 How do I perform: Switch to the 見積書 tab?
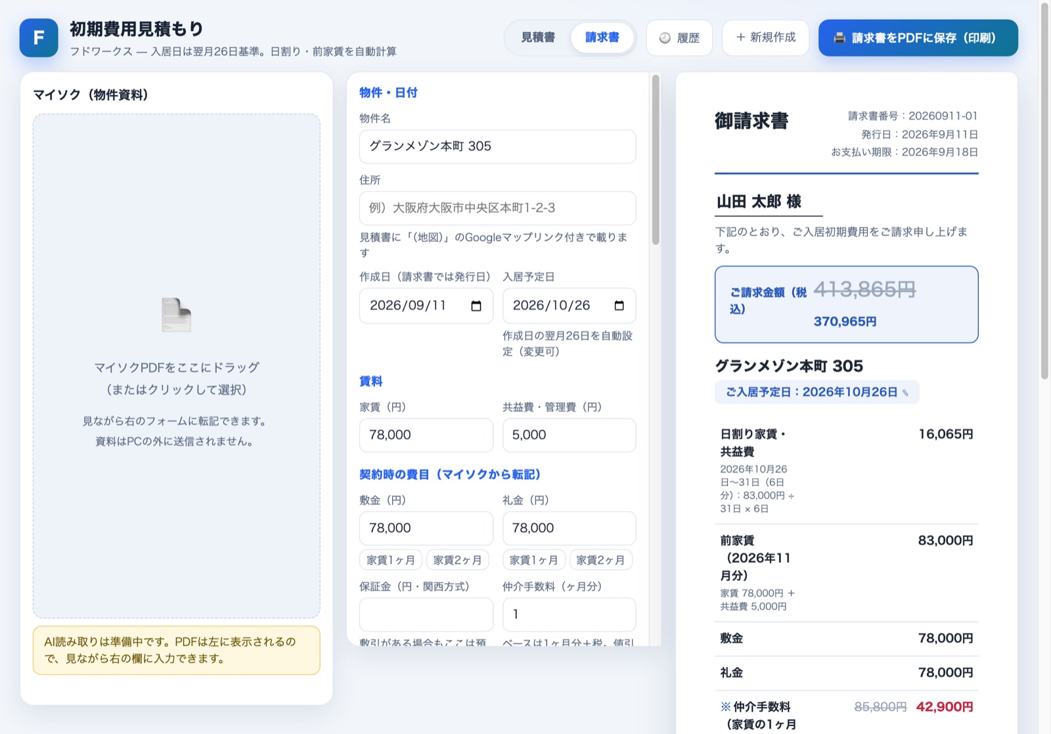click(x=538, y=37)
